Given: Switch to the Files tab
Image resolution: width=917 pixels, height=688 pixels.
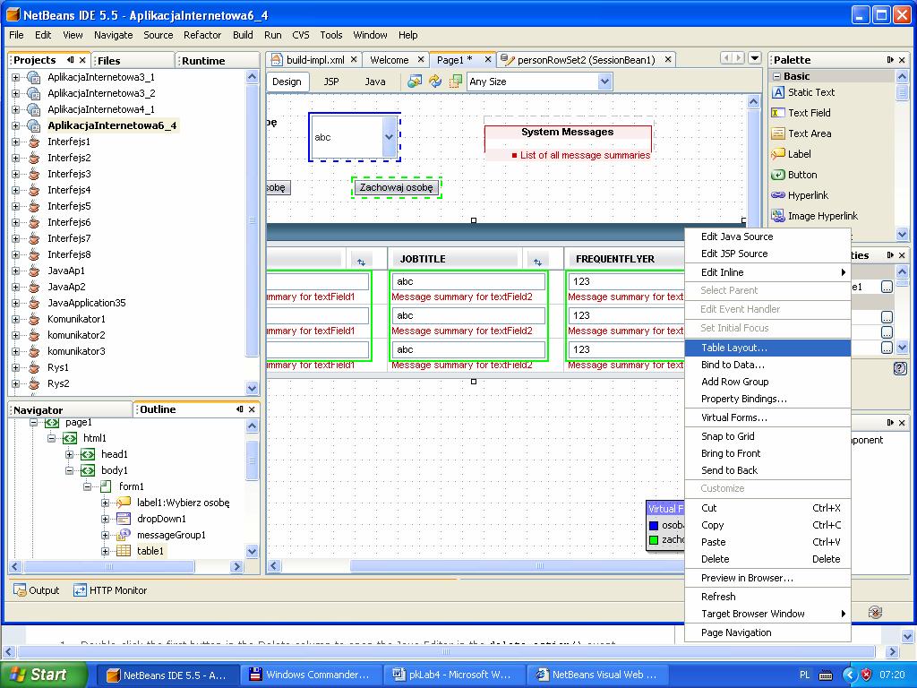Looking at the screenshot, I should 133,60.
